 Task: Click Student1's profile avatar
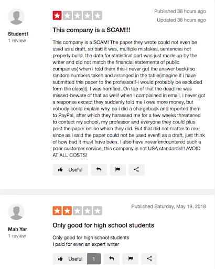point(16,16)
